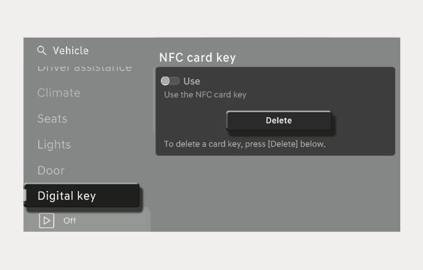Click the 'To delete a card key' hint text
Viewport: 423px width, 270px height.
pos(245,144)
